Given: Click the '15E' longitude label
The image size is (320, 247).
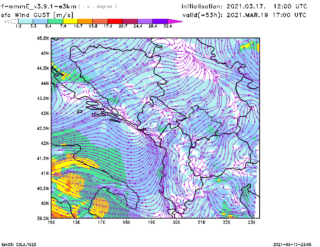Looking at the screenshot, I should [x=51, y=222].
